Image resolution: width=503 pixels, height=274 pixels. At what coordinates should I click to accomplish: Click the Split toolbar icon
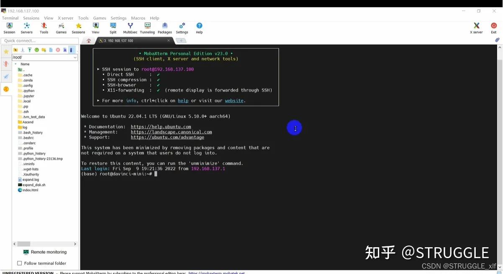click(113, 28)
